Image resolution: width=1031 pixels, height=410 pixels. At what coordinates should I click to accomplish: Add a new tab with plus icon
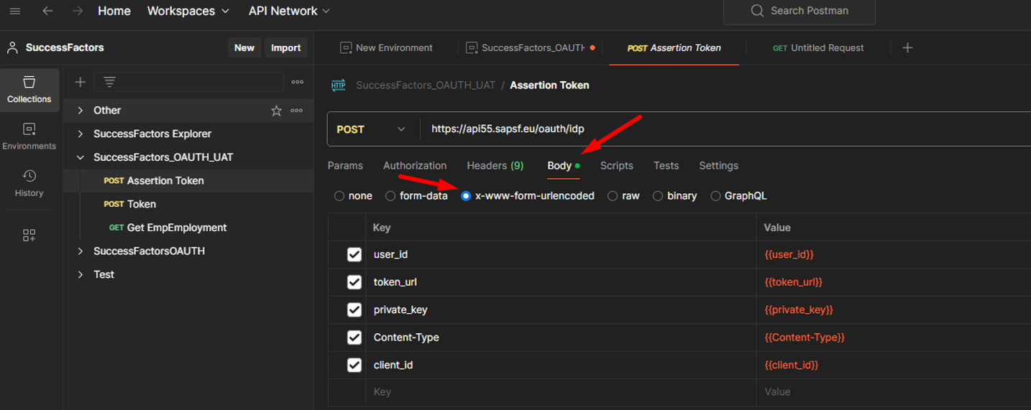[907, 47]
